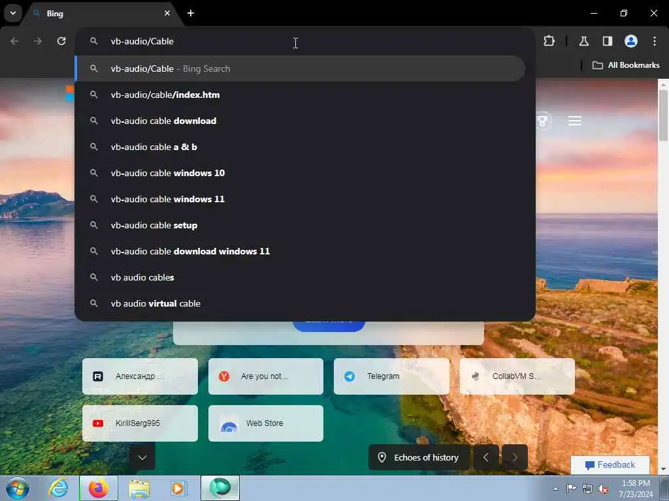The height and width of the screenshot is (501, 669).
Task: Reload the current page
Action: 61,41
